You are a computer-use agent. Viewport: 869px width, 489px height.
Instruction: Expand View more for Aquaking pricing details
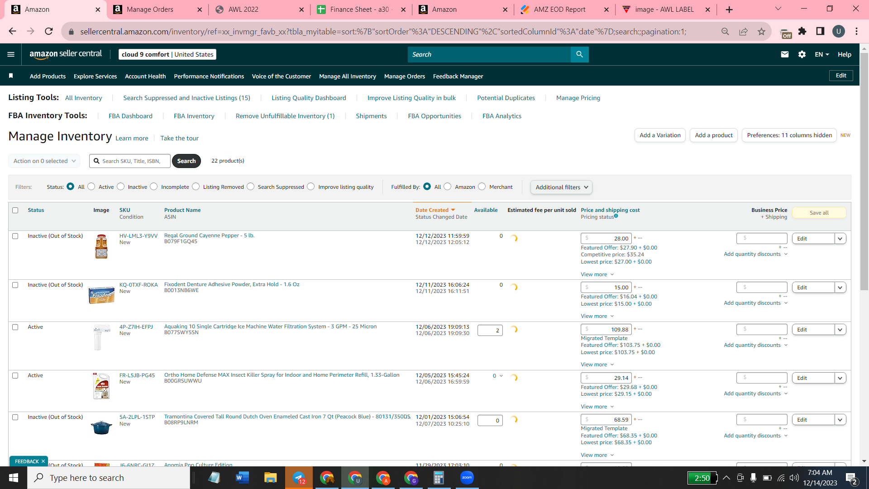pyautogui.click(x=597, y=364)
